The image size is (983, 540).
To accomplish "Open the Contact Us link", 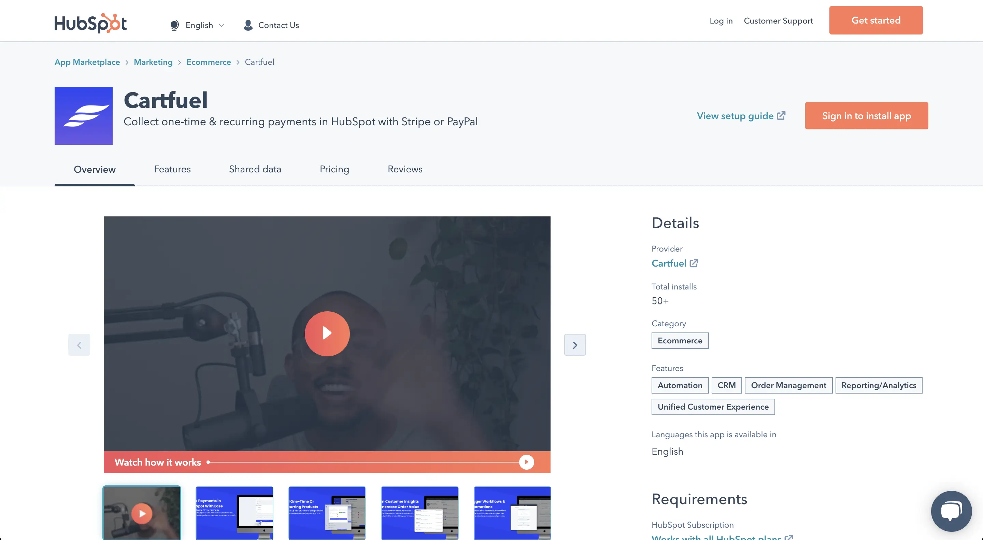I will [x=279, y=25].
